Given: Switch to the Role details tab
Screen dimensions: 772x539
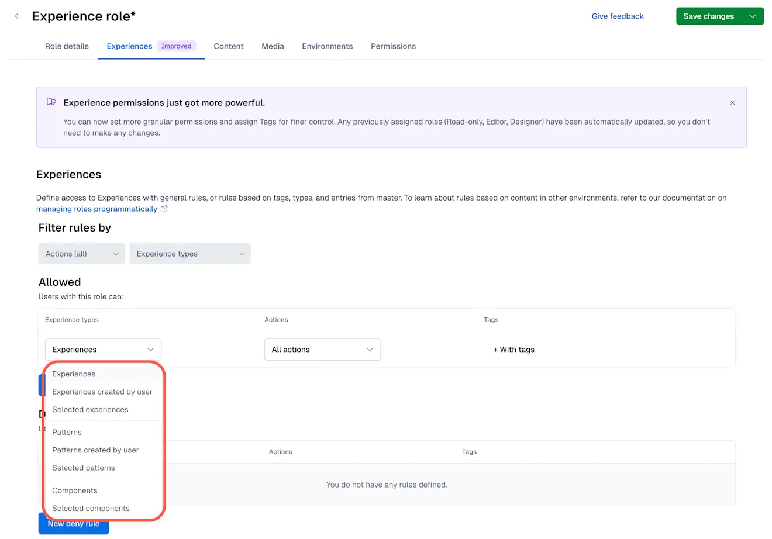Looking at the screenshot, I should click(x=67, y=46).
